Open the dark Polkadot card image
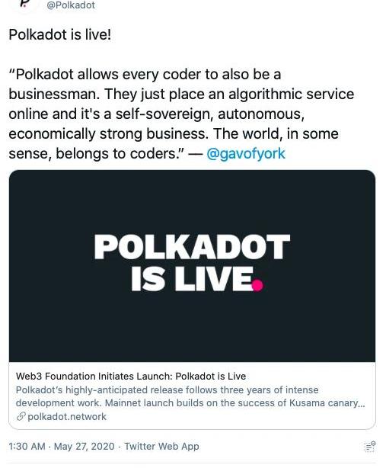The height and width of the screenshot is (468, 386). pyautogui.click(x=193, y=266)
